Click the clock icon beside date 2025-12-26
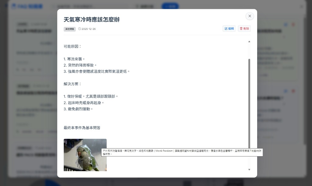The width and height of the screenshot is (312, 186). (79, 29)
